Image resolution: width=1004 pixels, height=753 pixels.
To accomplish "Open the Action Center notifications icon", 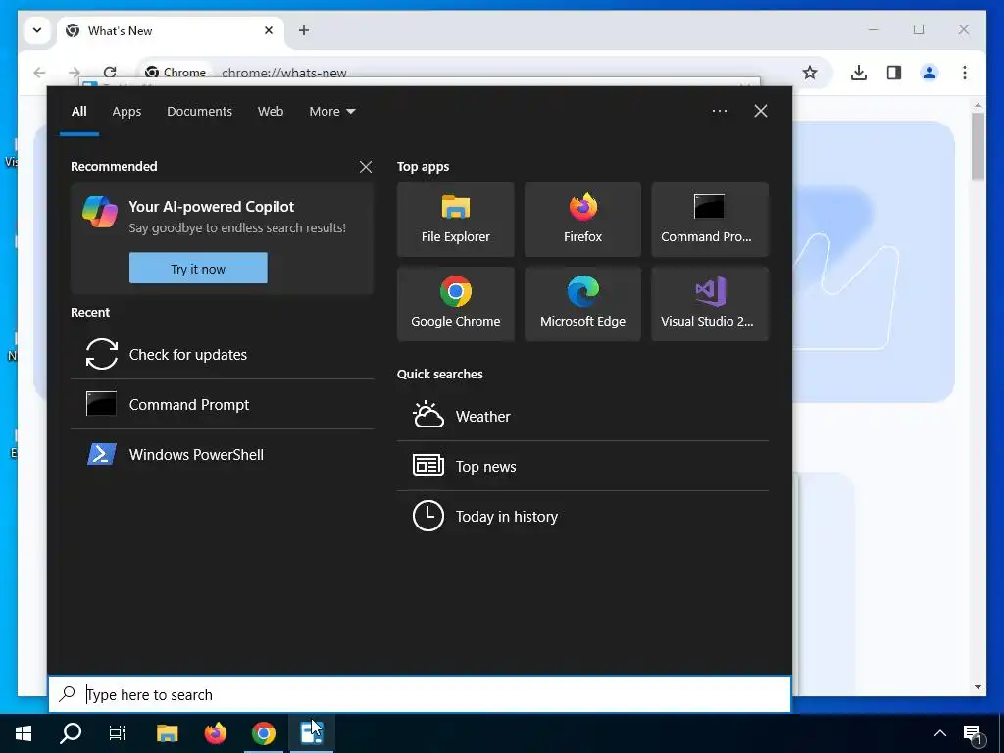I will pyautogui.click(x=974, y=733).
